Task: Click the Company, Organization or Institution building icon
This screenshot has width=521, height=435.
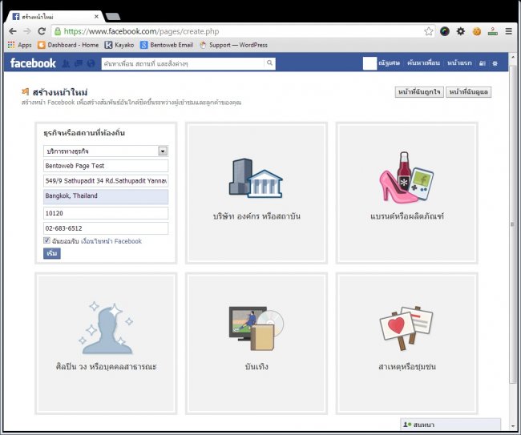Action: point(255,178)
